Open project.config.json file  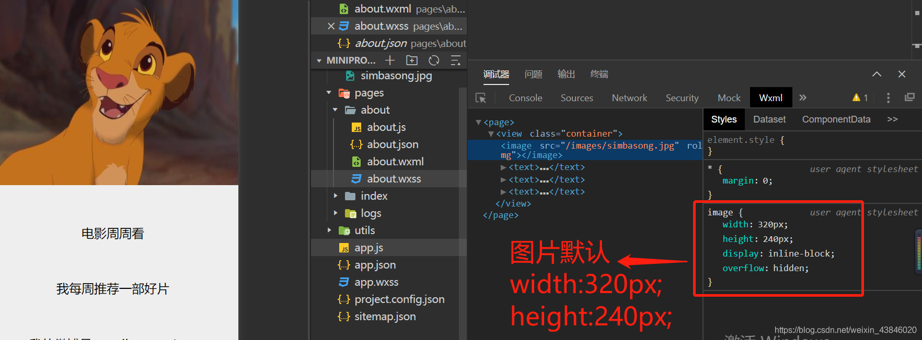(x=399, y=299)
